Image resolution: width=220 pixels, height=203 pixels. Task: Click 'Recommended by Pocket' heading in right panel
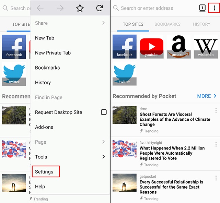tap(144, 96)
